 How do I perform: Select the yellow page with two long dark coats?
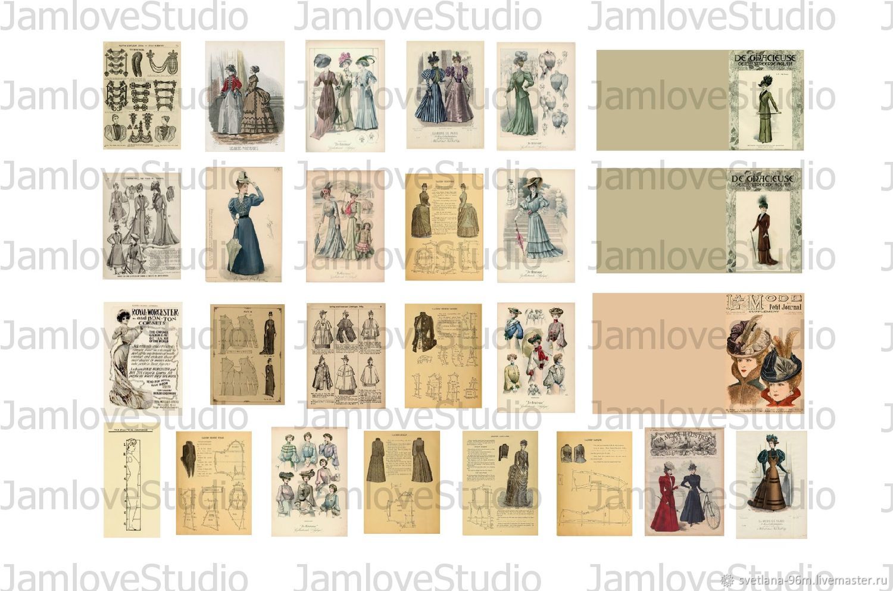(402, 483)
